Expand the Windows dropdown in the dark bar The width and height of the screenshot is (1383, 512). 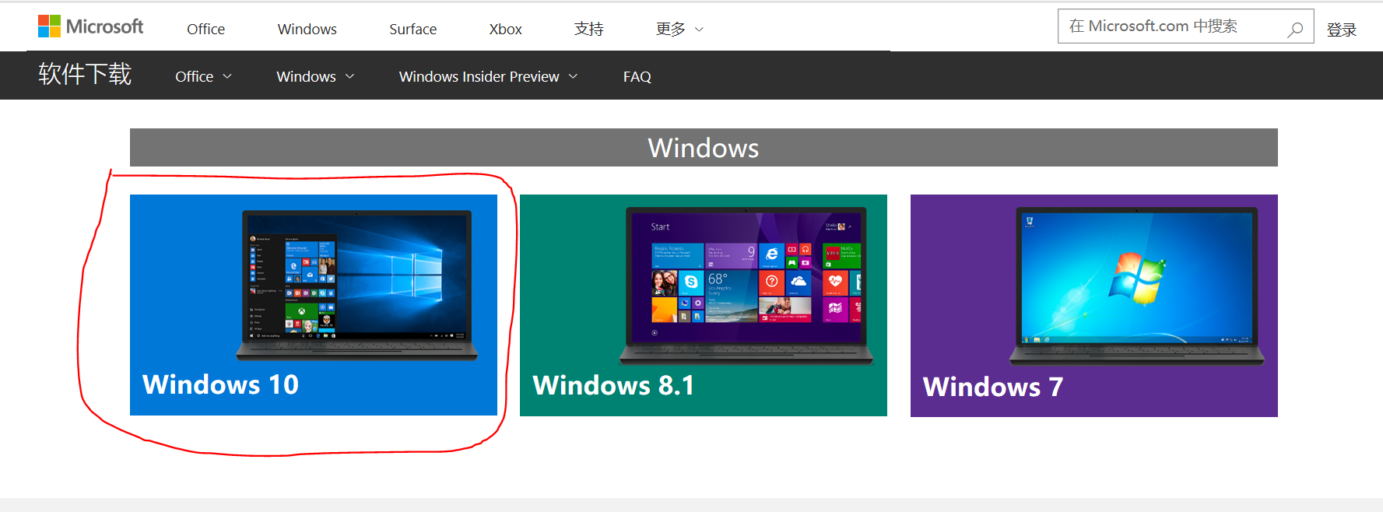point(315,76)
